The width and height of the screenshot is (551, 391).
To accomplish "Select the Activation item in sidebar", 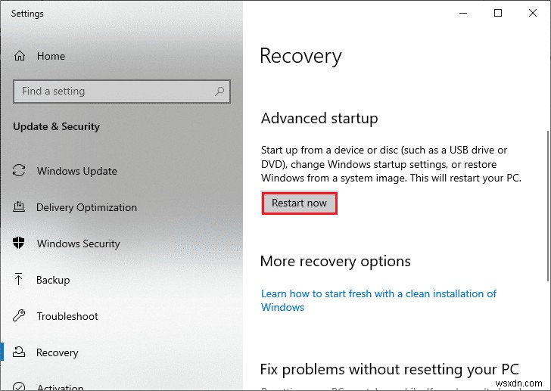I will (x=60, y=386).
